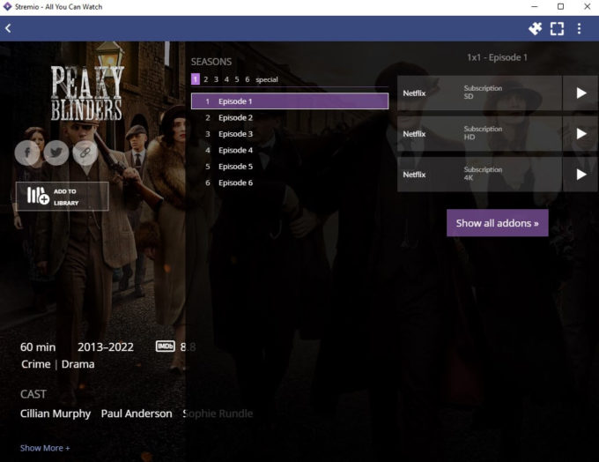The image size is (599, 462).
Task: Click the back arrow in top bar
Action: 9,28
